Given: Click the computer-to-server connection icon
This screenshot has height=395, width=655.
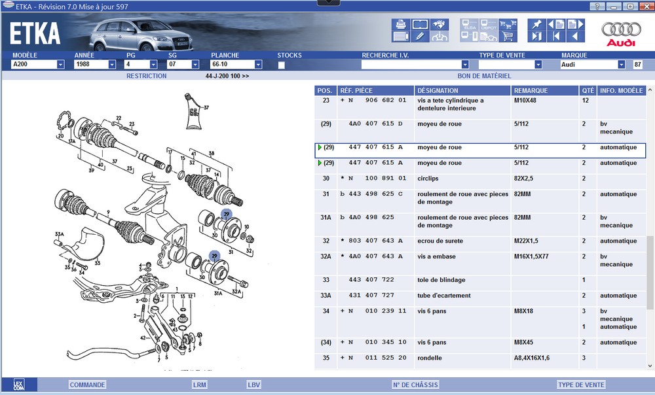Looking at the screenshot, I should (x=469, y=37).
